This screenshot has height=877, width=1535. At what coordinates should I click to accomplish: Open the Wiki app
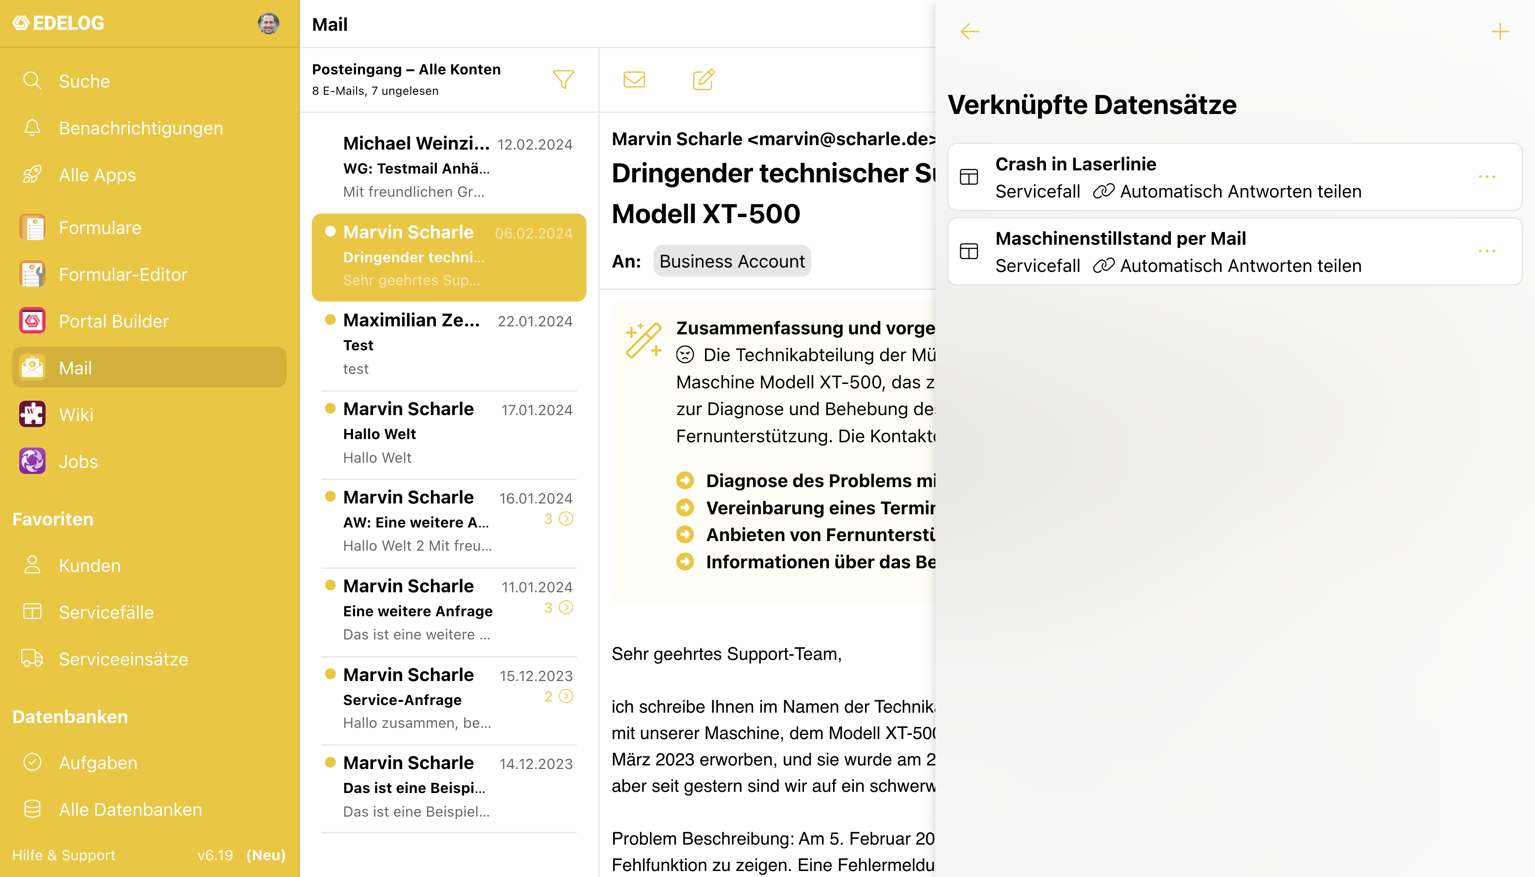(149, 414)
